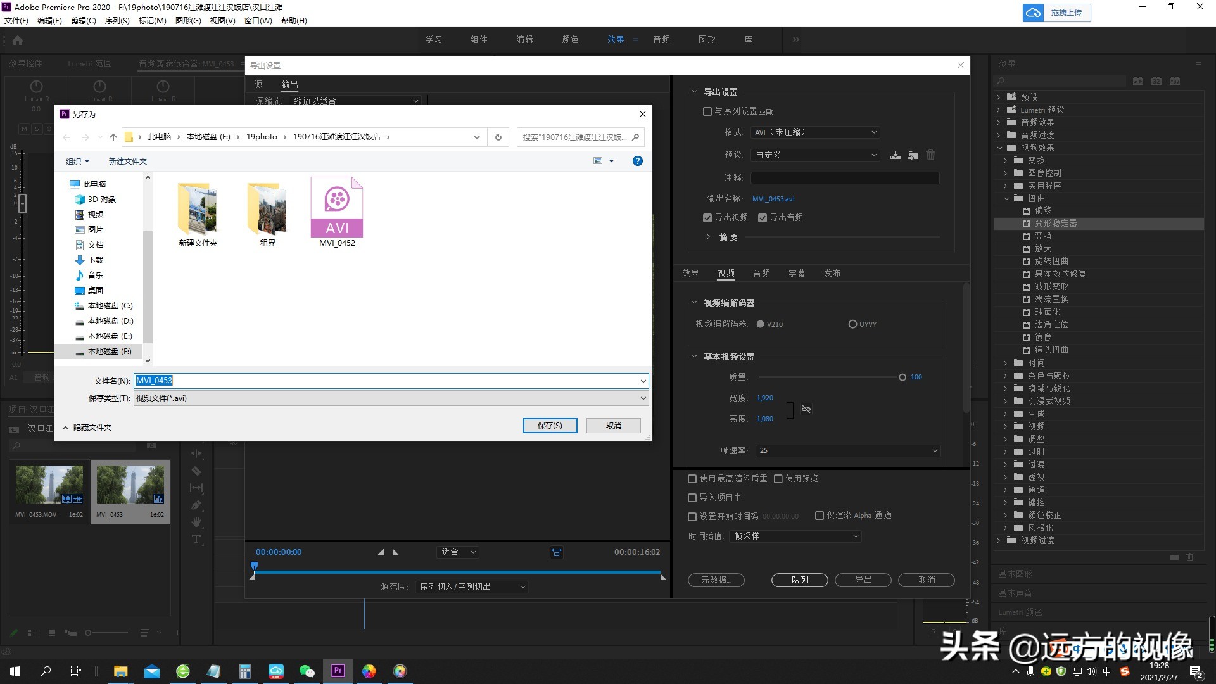1216x684 pixels.
Task: Select V210 video codec radio button
Action: (760, 324)
